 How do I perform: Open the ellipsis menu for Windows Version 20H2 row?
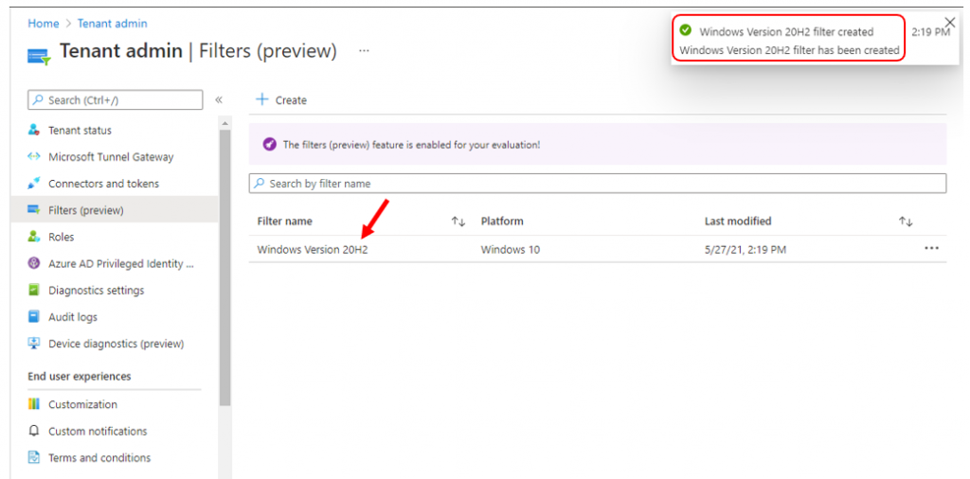click(x=932, y=248)
